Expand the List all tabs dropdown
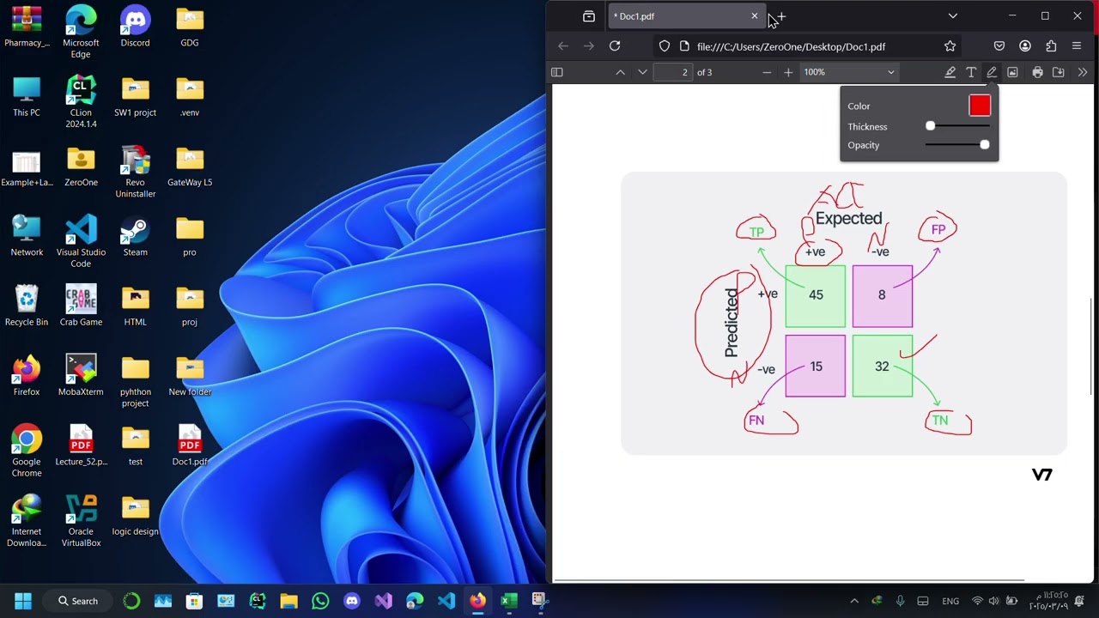This screenshot has height=618, width=1099. point(952,16)
